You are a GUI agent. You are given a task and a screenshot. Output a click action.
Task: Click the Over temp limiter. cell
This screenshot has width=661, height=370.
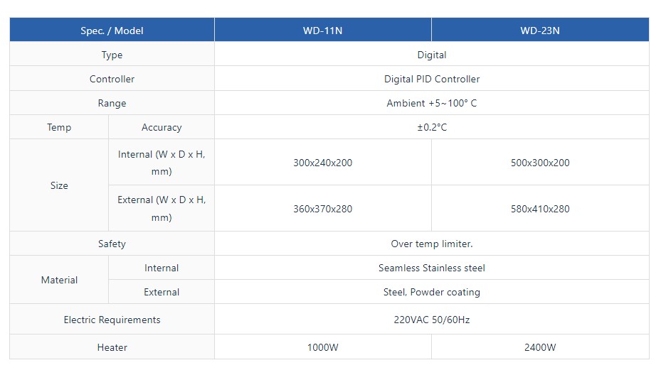click(431, 244)
